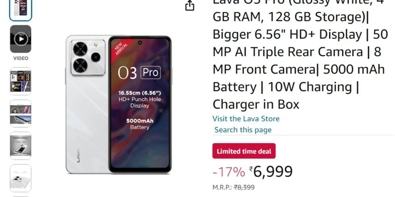Click the VIDEO label under play thumbnail
The image size is (395, 197).
tap(21, 58)
